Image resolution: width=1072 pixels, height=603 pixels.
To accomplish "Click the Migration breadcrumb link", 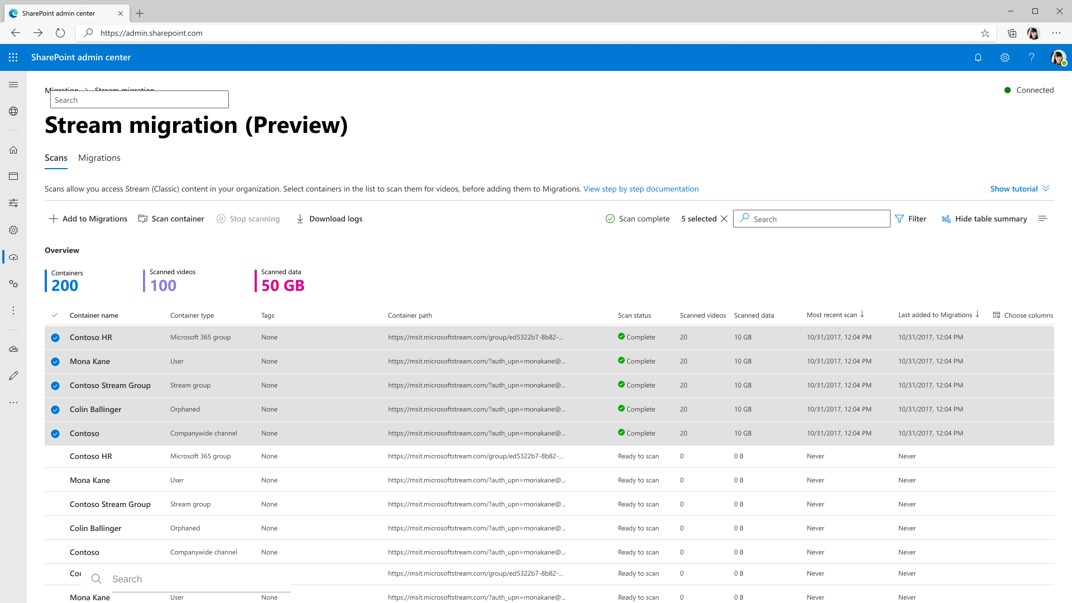I will (x=62, y=90).
